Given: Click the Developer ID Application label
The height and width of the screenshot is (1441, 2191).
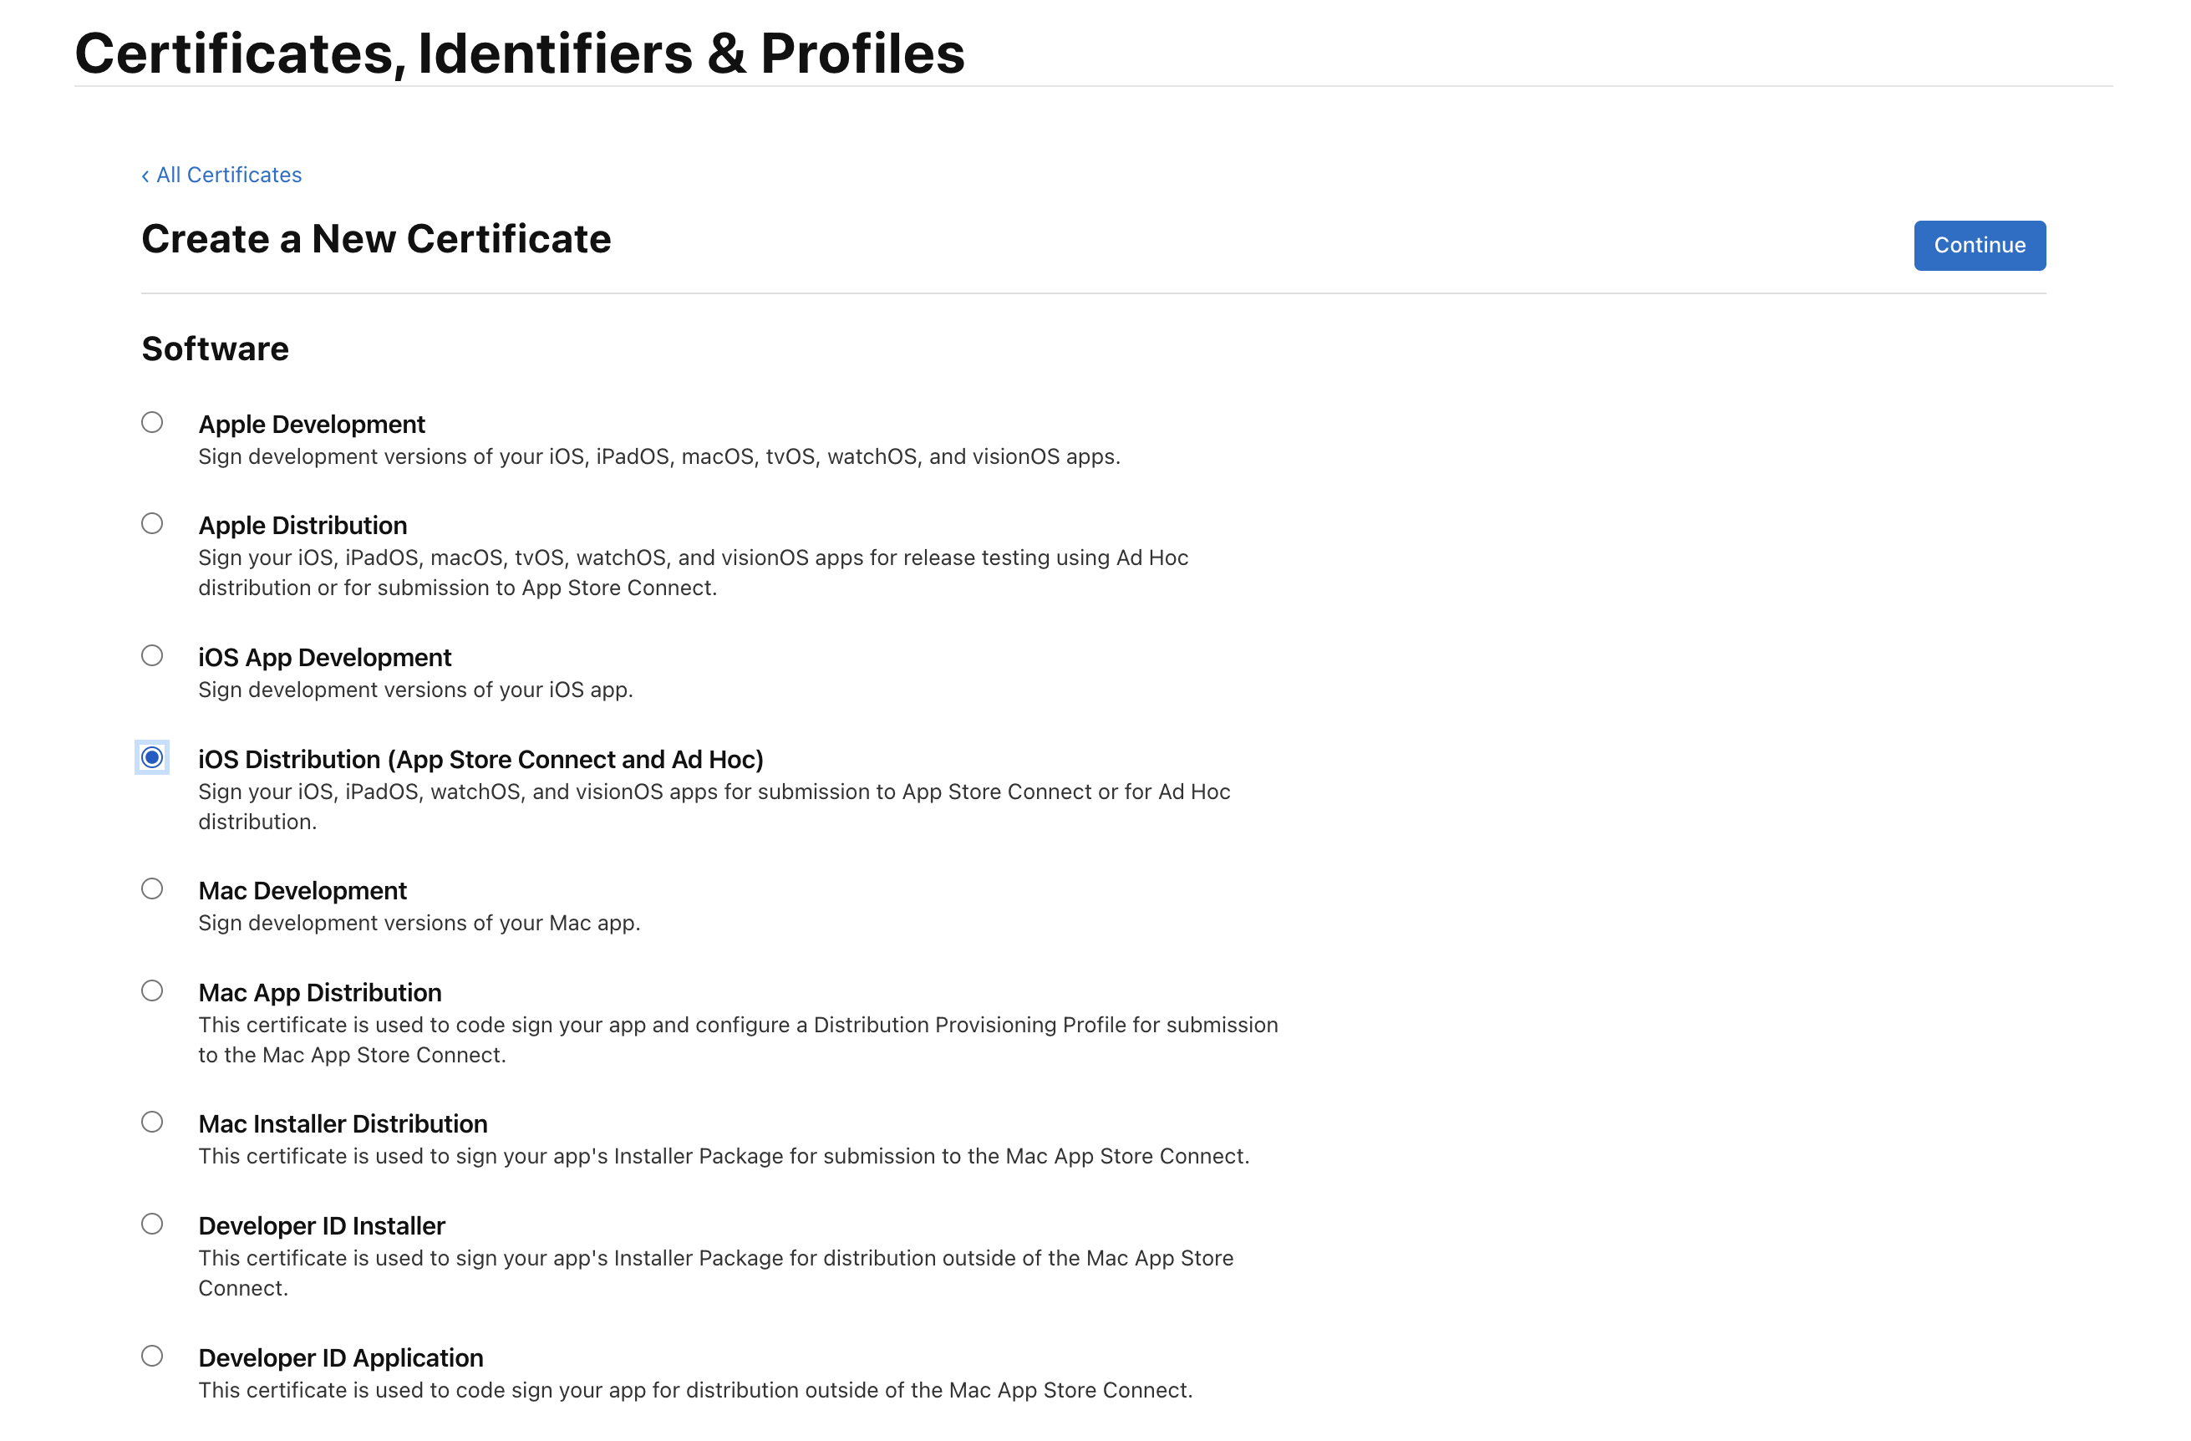Looking at the screenshot, I should click(x=341, y=1358).
